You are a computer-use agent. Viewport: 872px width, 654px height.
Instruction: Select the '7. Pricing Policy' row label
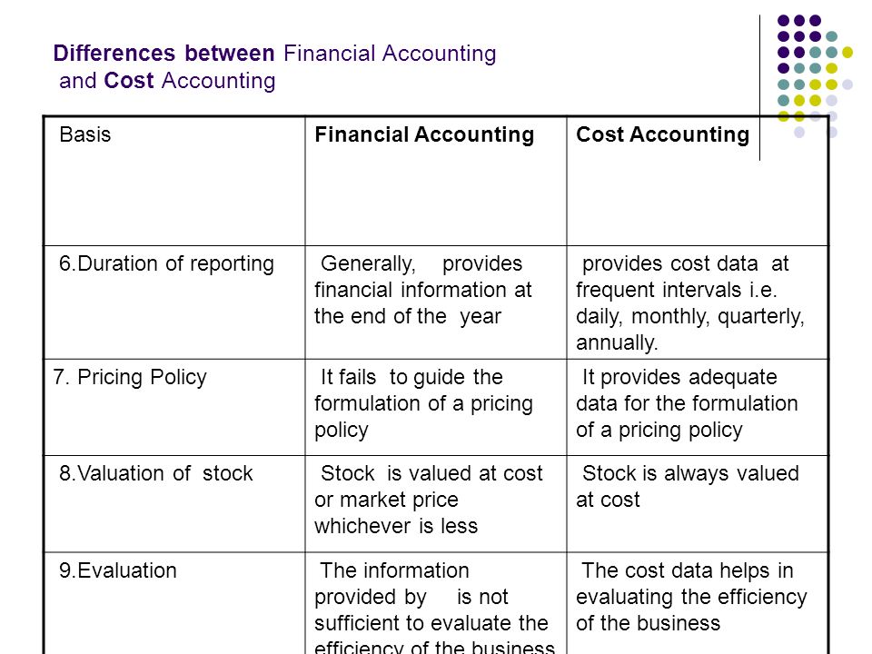[174, 408]
